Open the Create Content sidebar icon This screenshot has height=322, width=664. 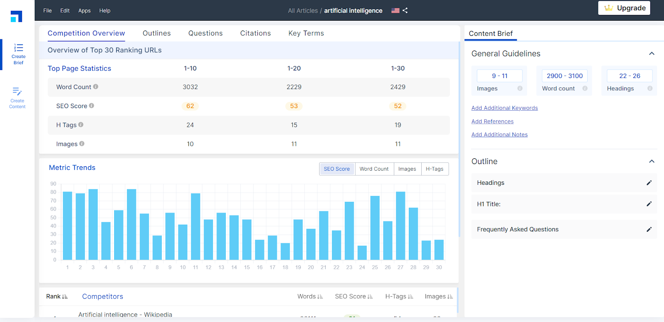[x=17, y=98]
